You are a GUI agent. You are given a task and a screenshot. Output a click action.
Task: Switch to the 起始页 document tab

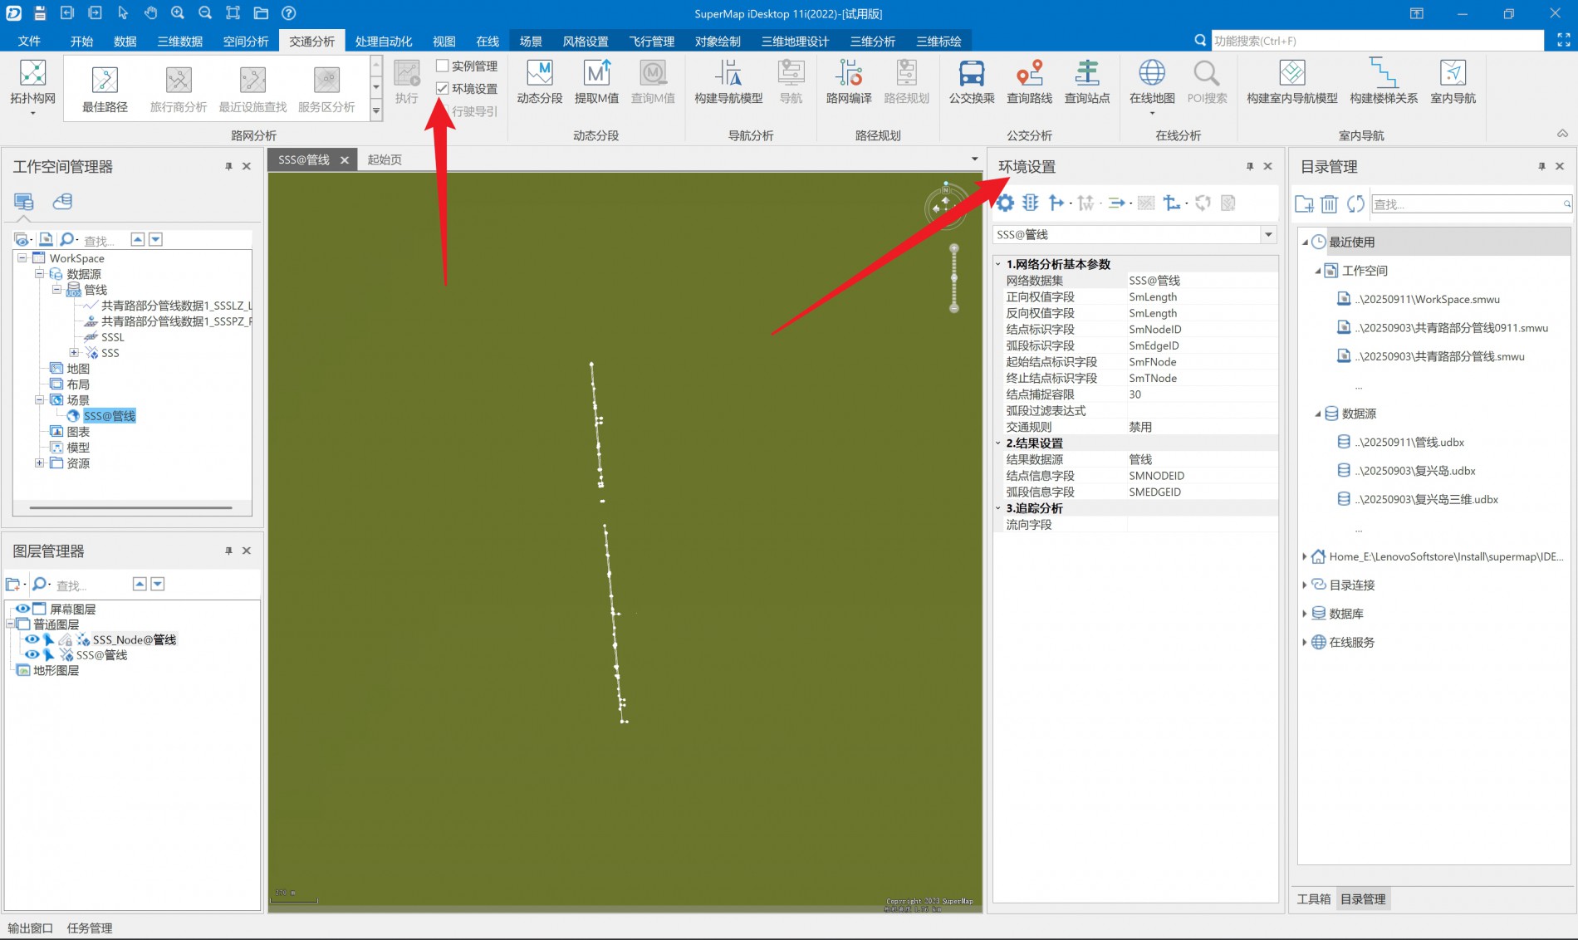tap(385, 159)
